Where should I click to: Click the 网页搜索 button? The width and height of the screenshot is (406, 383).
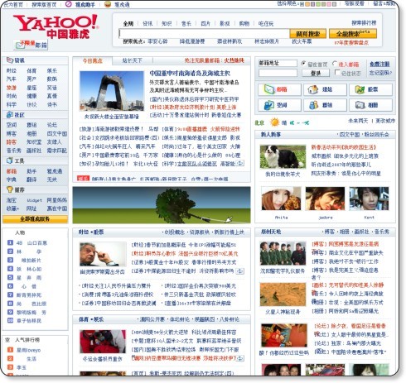pos(307,34)
